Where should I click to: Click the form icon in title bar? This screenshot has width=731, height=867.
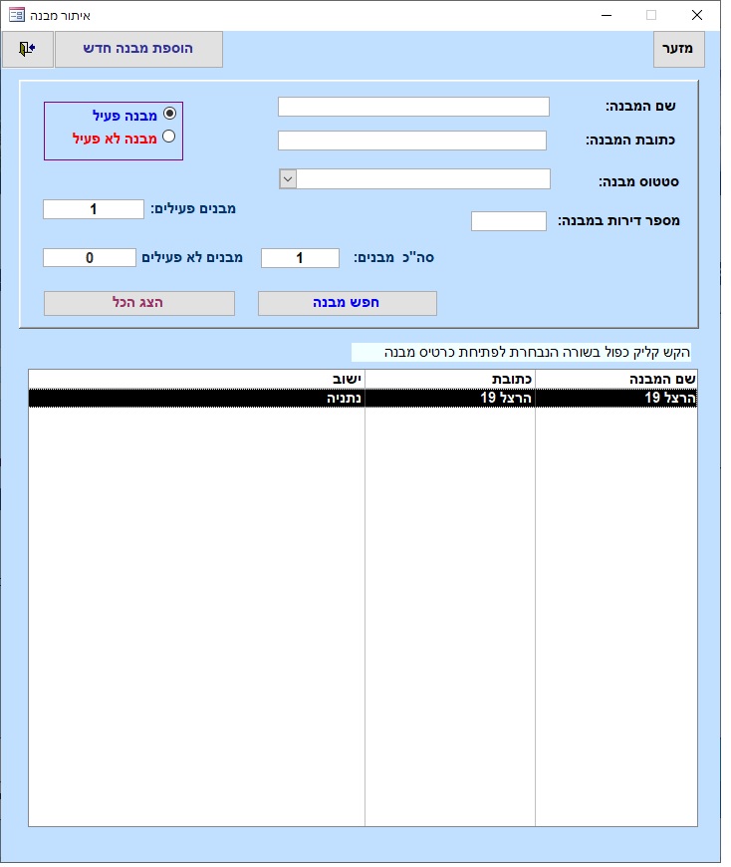coord(17,15)
